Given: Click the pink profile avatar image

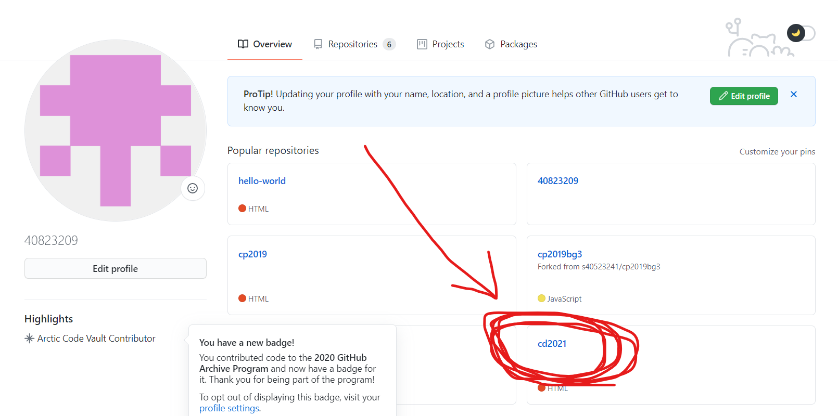Looking at the screenshot, I should coord(116,131).
